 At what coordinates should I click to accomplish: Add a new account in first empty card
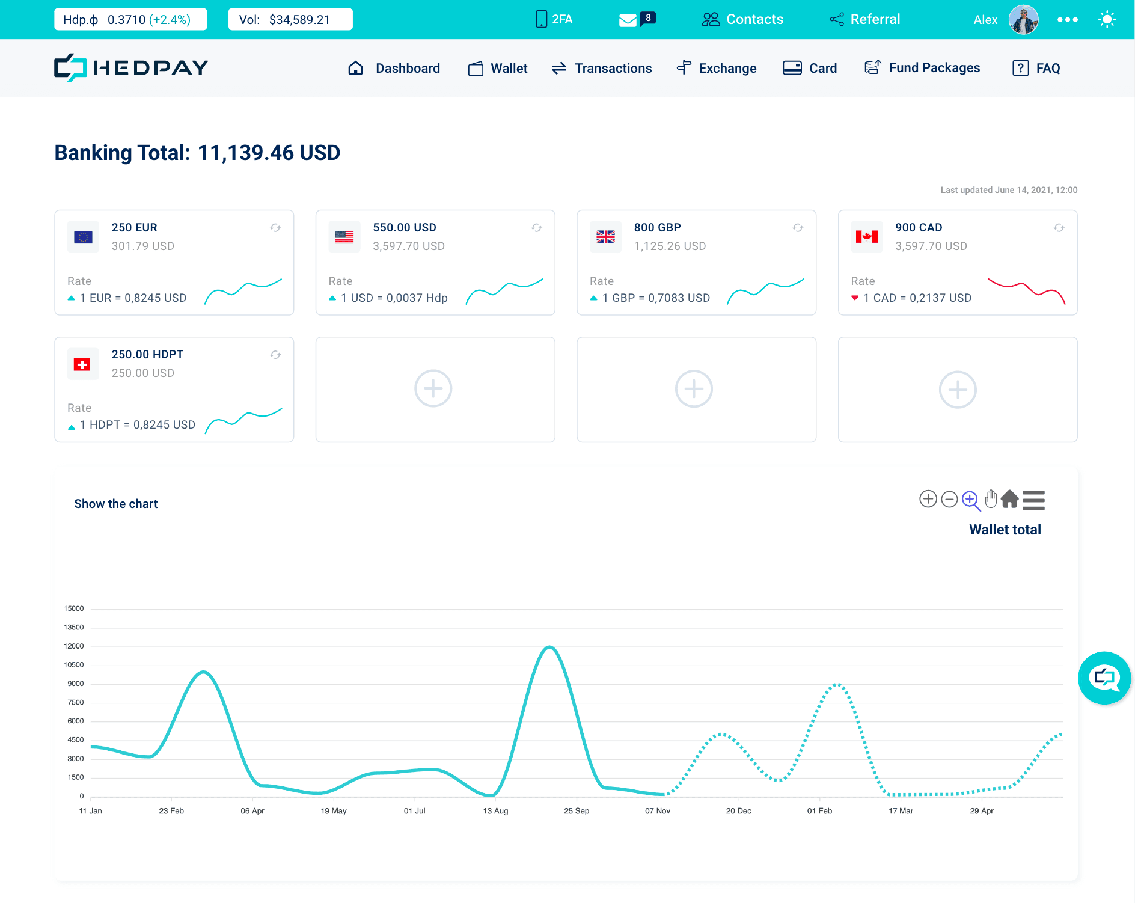(x=433, y=388)
